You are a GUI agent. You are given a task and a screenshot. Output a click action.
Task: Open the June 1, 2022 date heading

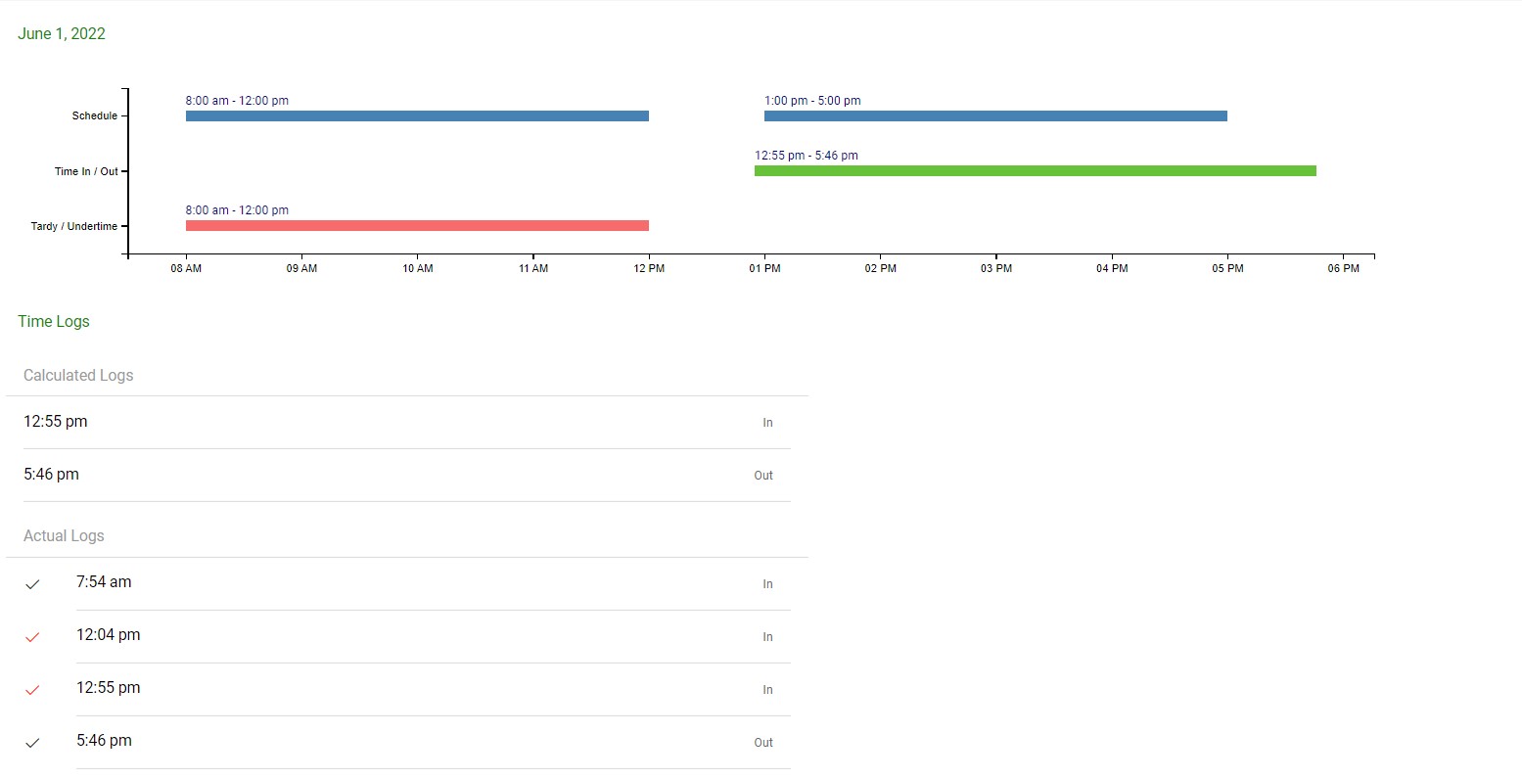point(62,33)
